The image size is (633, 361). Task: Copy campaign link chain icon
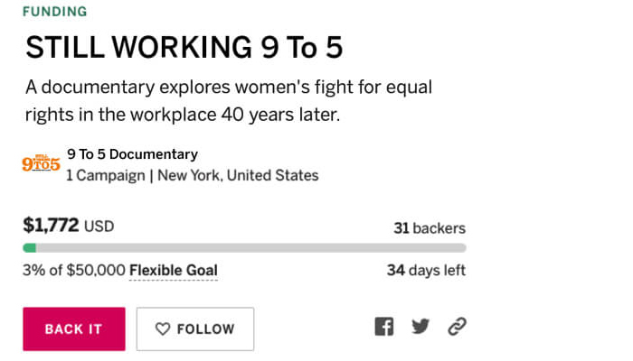(457, 327)
